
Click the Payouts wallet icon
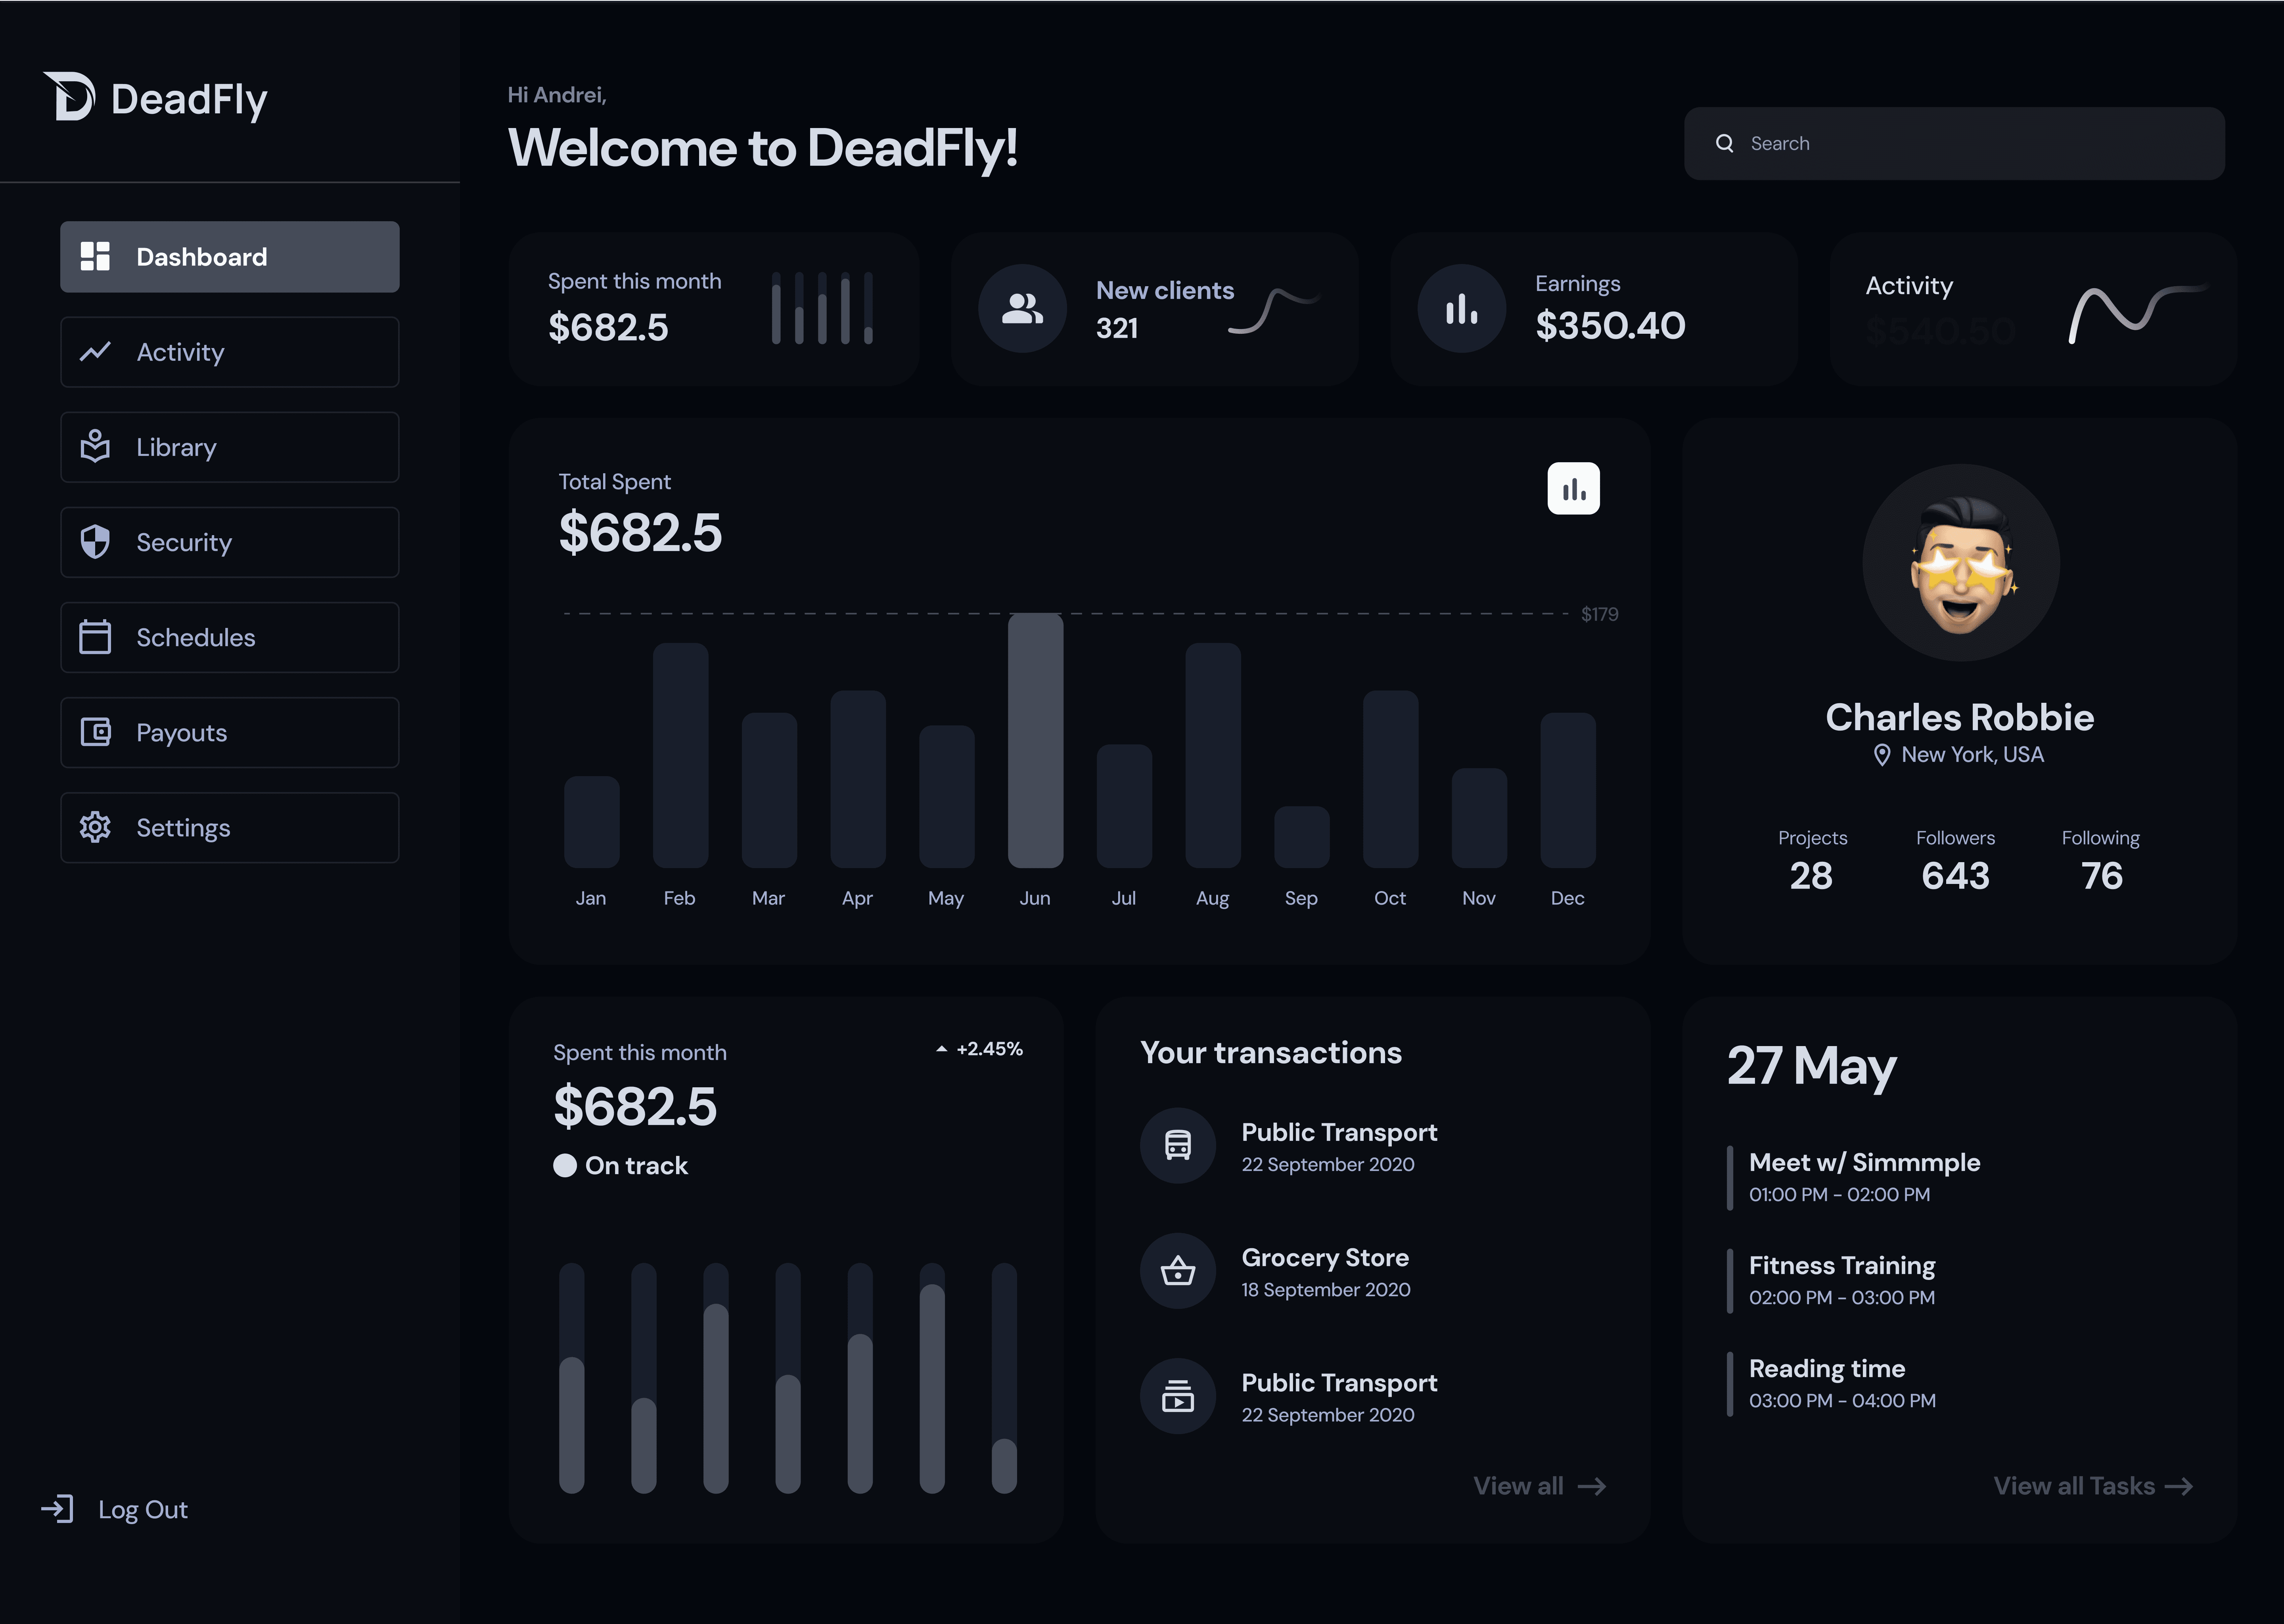[95, 732]
